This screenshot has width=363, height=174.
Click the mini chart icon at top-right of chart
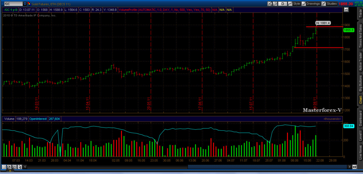(346, 10)
